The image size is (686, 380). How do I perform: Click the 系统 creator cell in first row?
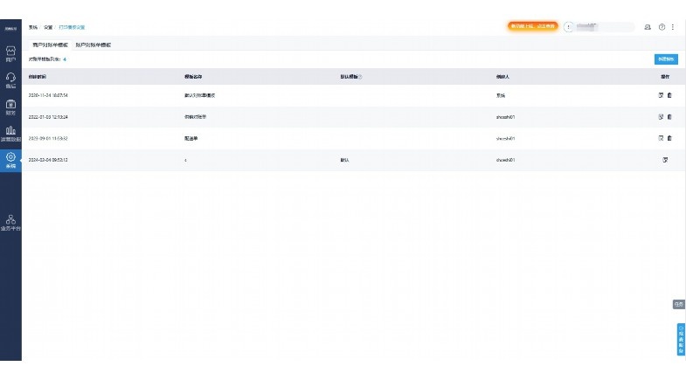pos(501,95)
